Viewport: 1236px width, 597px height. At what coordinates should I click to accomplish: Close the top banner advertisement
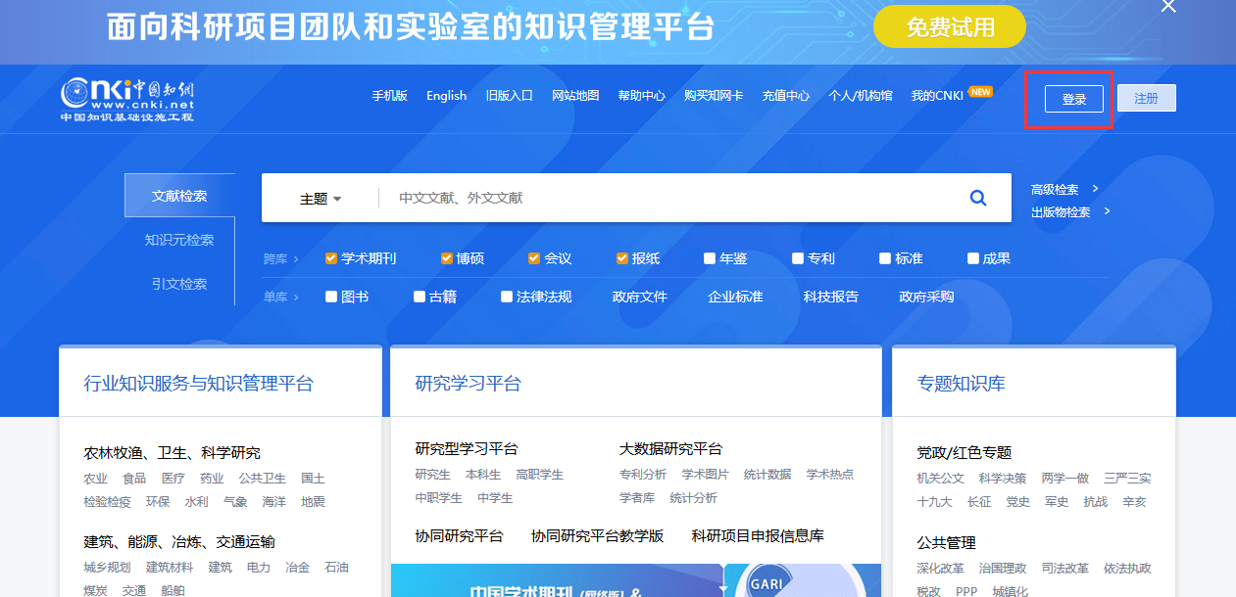[1167, 7]
